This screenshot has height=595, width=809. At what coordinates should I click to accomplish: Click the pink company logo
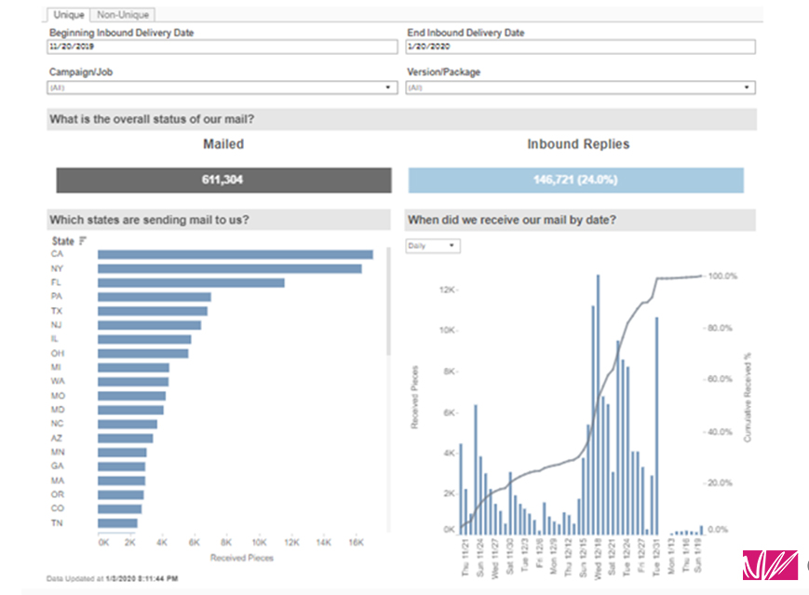point(770,565)
